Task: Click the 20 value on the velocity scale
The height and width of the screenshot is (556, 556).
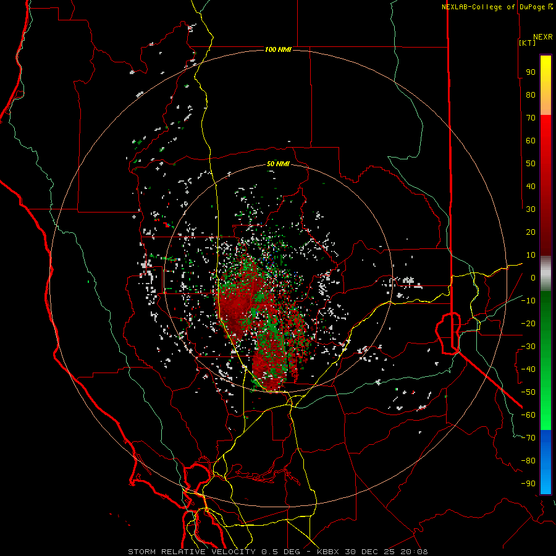Action: 531,232
